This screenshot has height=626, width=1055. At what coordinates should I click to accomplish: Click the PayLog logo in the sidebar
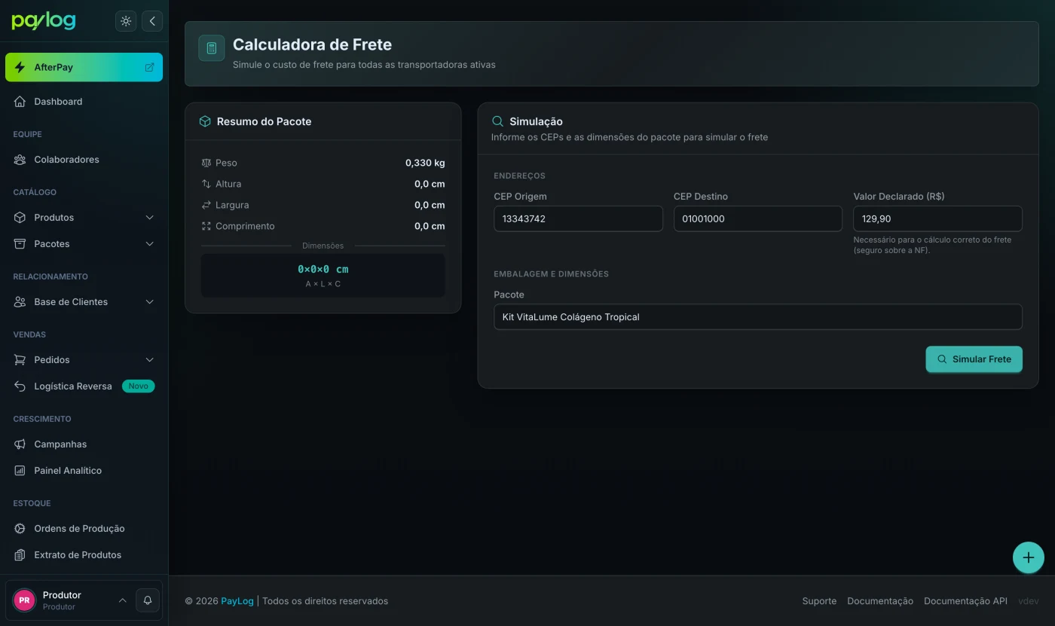[44, 21]
